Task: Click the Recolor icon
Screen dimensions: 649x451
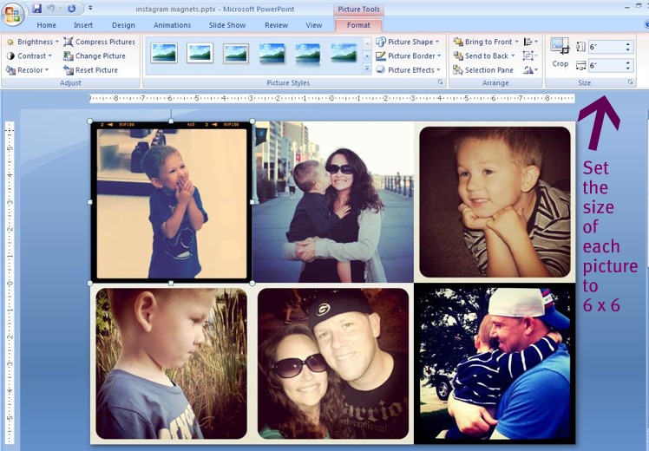Action: point(10,70)
